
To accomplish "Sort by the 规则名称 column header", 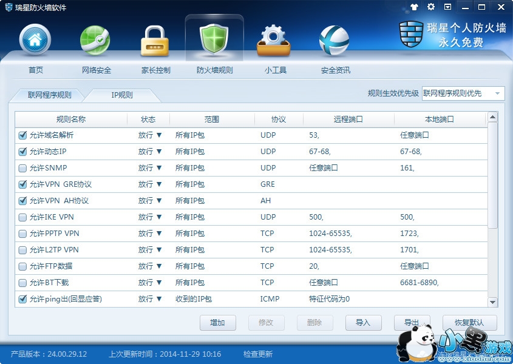I will [71, 120].
